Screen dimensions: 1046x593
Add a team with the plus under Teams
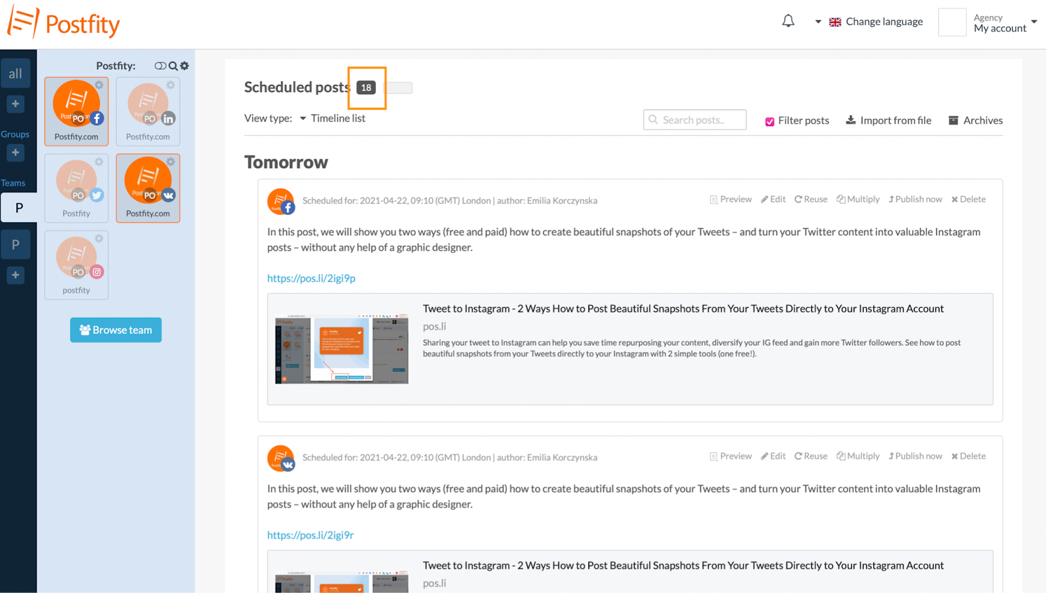[16, 275]
